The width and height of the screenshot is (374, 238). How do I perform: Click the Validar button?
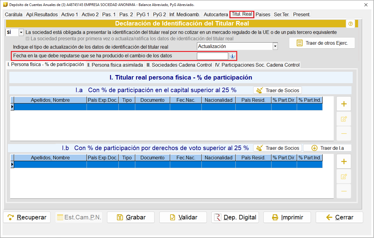click(183, 217)
